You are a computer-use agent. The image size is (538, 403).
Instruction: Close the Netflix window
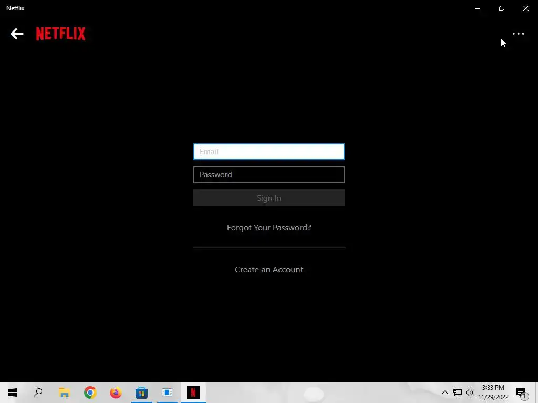(x=525, y=8)
